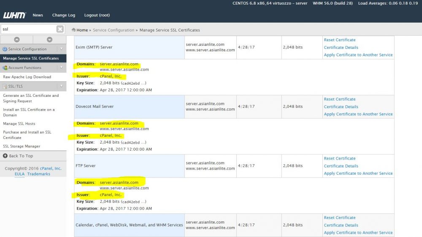View Certificate Details for FTP Server

tap(341, 166)
